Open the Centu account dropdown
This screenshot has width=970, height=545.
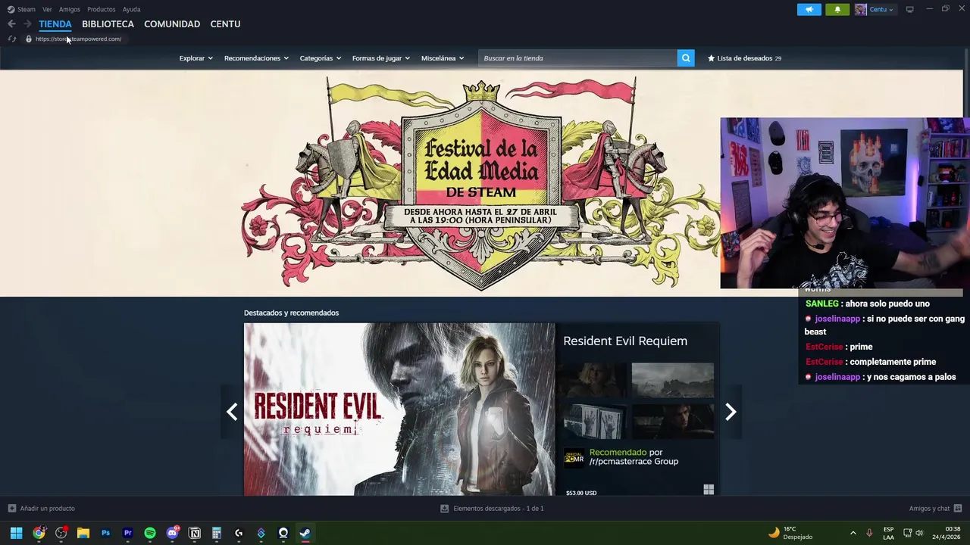[x=881, y=9]
